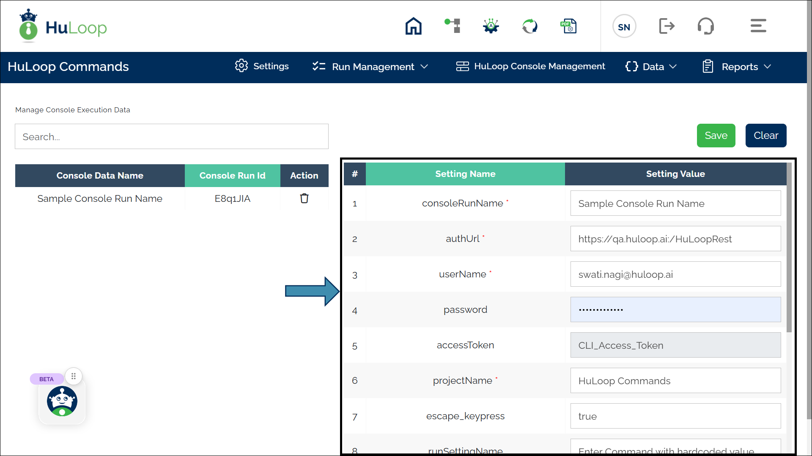Click the automation gear bug icon
This screenshot has width=812, height=456.
(x=491, y=26)
